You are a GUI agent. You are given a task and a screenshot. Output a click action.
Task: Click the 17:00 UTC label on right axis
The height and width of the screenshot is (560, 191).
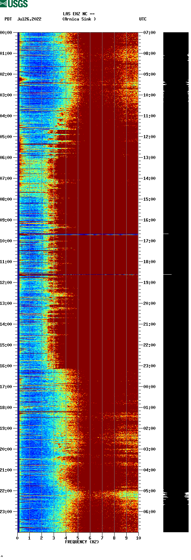149,241
